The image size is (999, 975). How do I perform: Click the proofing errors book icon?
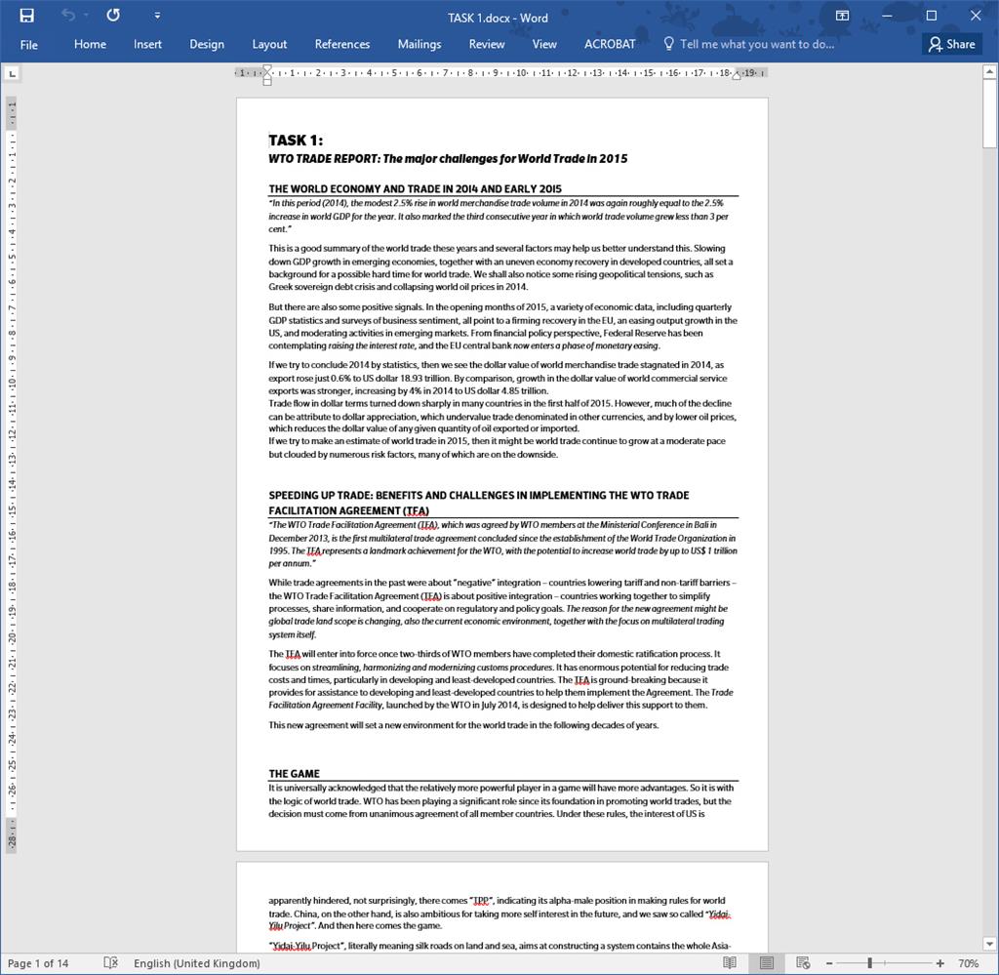coord(111,963)
